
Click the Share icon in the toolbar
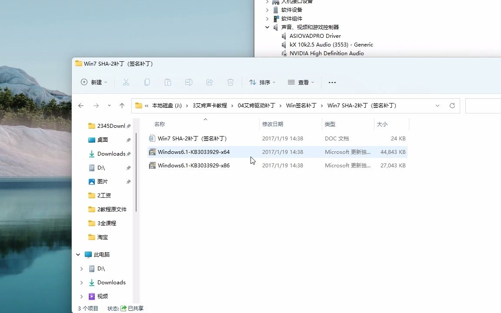[x=209, y=82]
